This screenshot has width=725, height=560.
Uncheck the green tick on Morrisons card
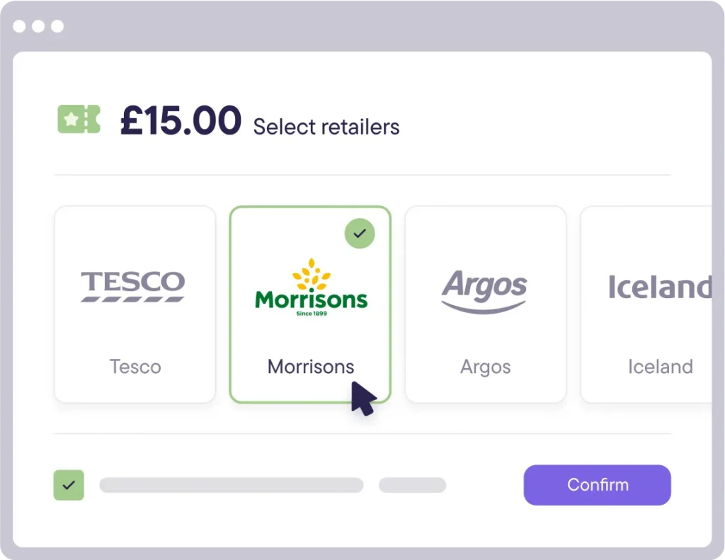click(360, 234)
